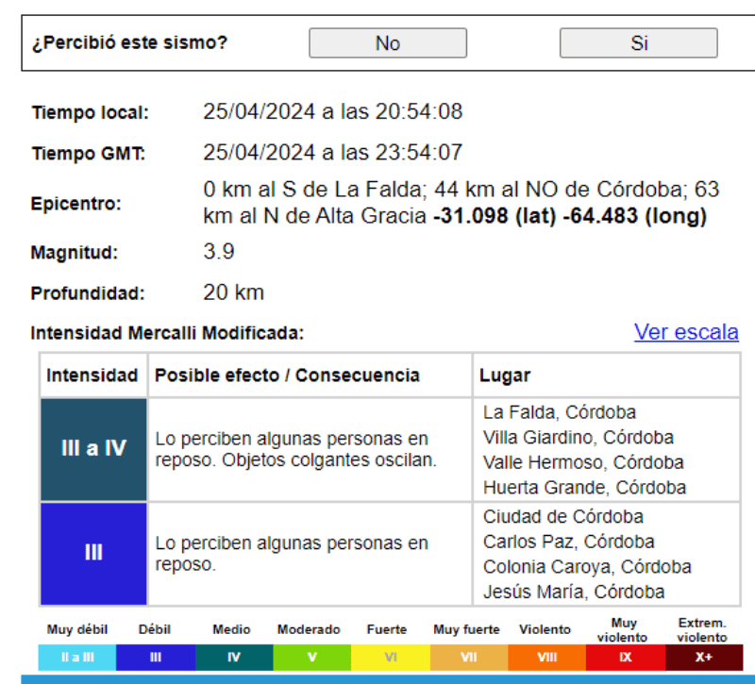Open the Ver escala link
Image resolution: width=755 pixels, height=684 pixels.
point(686,332)
